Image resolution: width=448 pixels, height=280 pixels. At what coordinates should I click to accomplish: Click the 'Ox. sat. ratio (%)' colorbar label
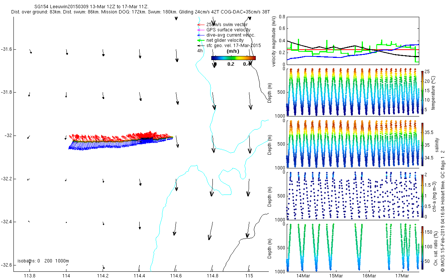pyautogui.click(x=436, y=248)
